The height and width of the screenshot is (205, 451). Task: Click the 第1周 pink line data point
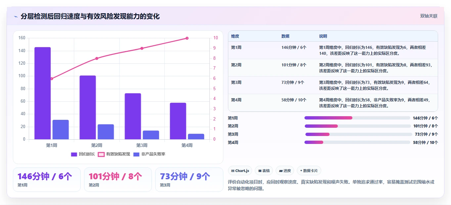point(52,79)
